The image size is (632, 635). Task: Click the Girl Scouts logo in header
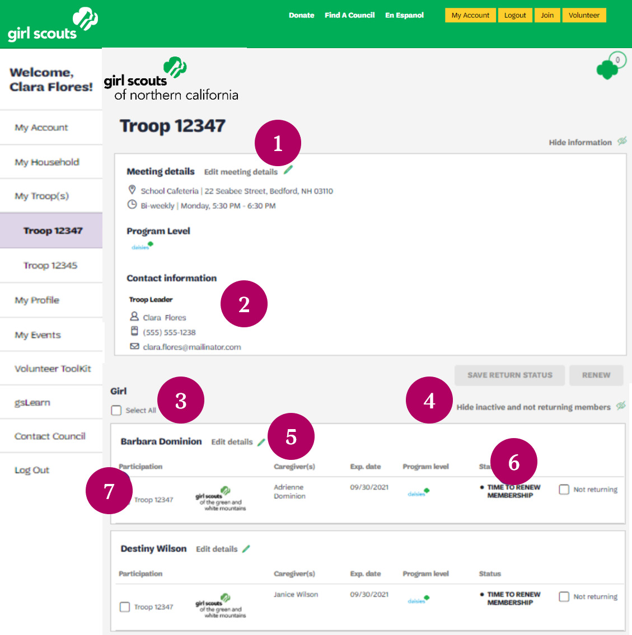(x=53, y=24)
